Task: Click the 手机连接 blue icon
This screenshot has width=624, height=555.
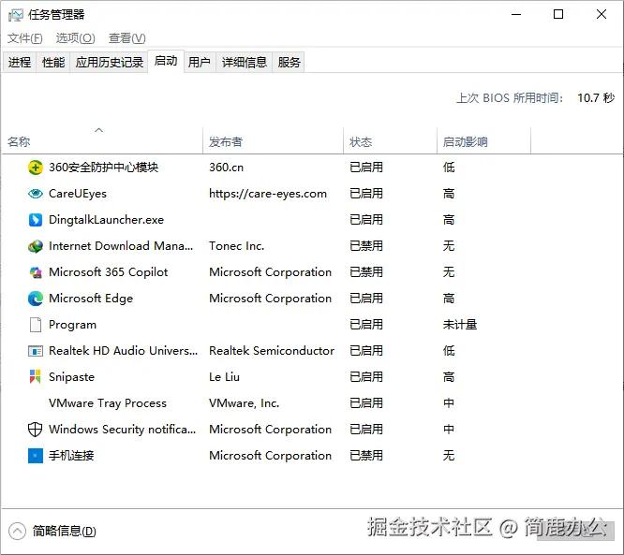Action: click(35, 456)
